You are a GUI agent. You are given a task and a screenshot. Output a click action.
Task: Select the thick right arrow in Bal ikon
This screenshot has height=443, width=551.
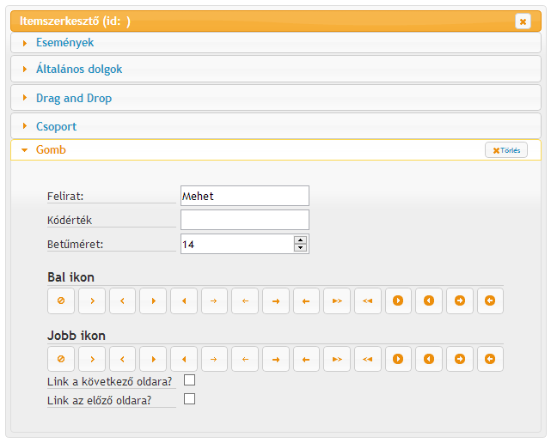point(276,300)
